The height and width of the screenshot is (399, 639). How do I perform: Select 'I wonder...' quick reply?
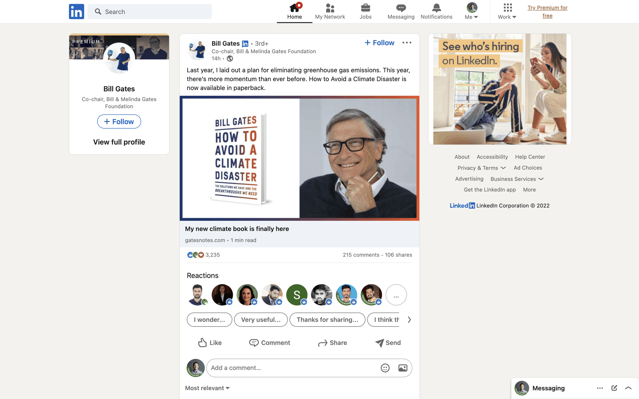(209, 320)
